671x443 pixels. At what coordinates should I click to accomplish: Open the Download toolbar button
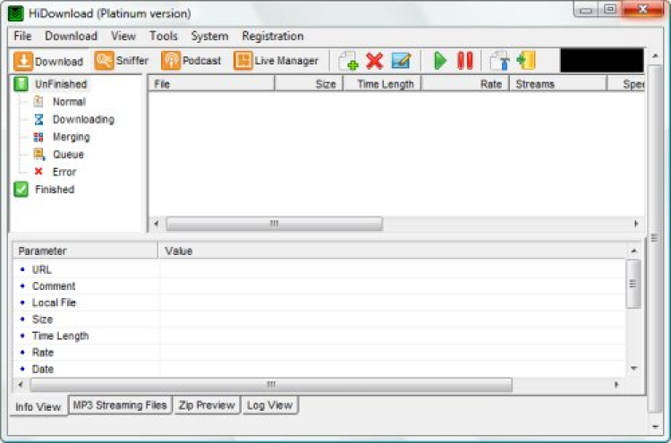click(x=48, y=61)
